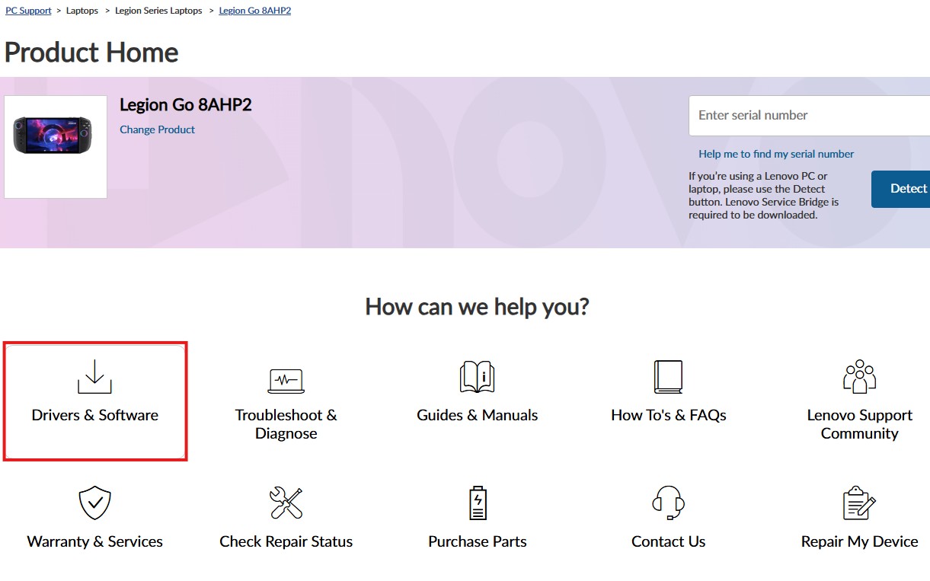Open the Lenovo Support Community people icon
The height and width of the screenshot is (581, 930).
pos(859,376)
